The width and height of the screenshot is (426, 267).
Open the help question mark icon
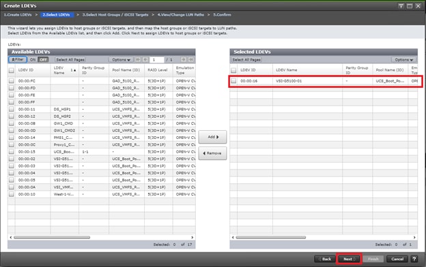point(414,259)
